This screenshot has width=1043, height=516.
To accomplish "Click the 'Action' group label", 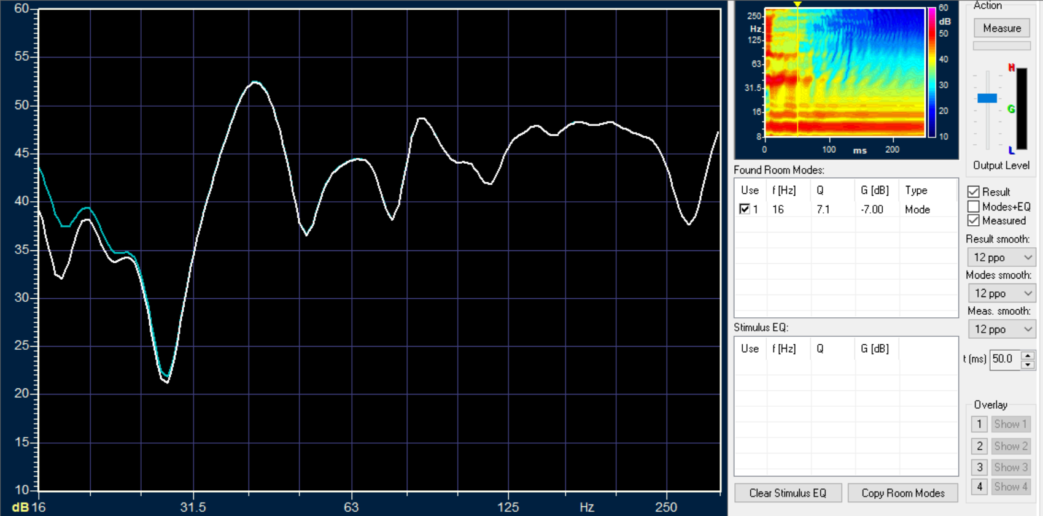I will coord(988,6).
